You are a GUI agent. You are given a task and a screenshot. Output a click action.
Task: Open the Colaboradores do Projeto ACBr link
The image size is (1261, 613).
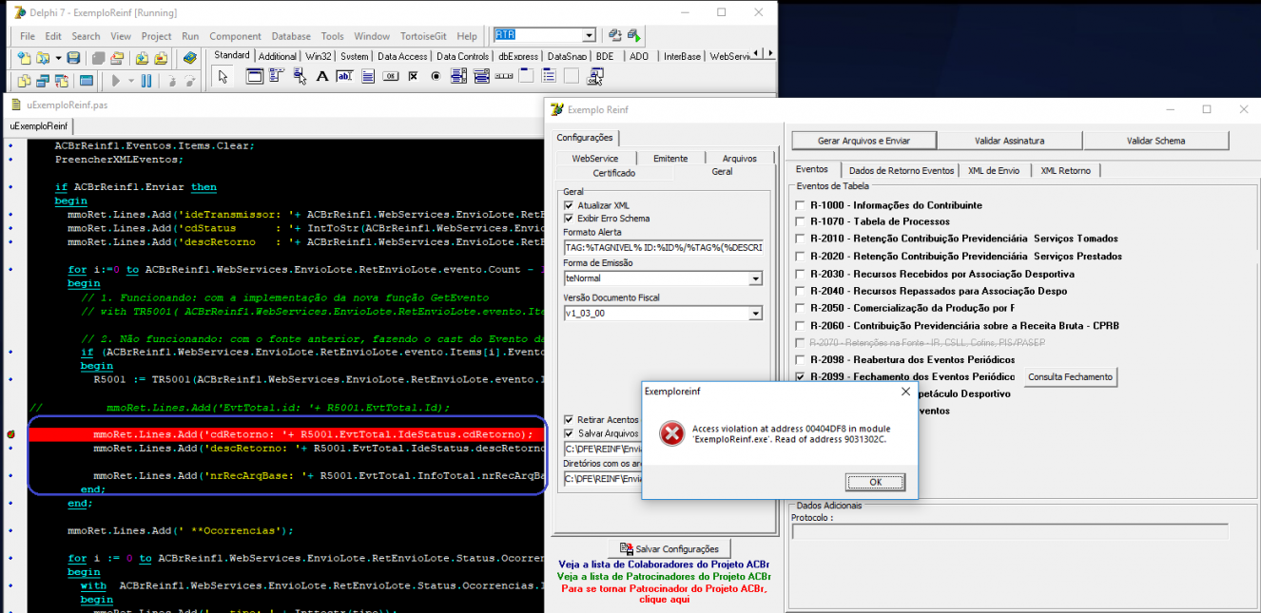(663, 564)
